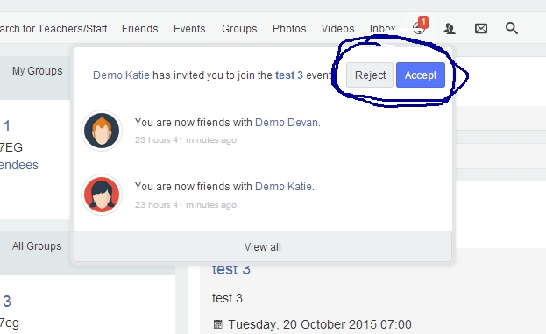
Task: Open the Demo Devan profile link
Action: point(287,123)
